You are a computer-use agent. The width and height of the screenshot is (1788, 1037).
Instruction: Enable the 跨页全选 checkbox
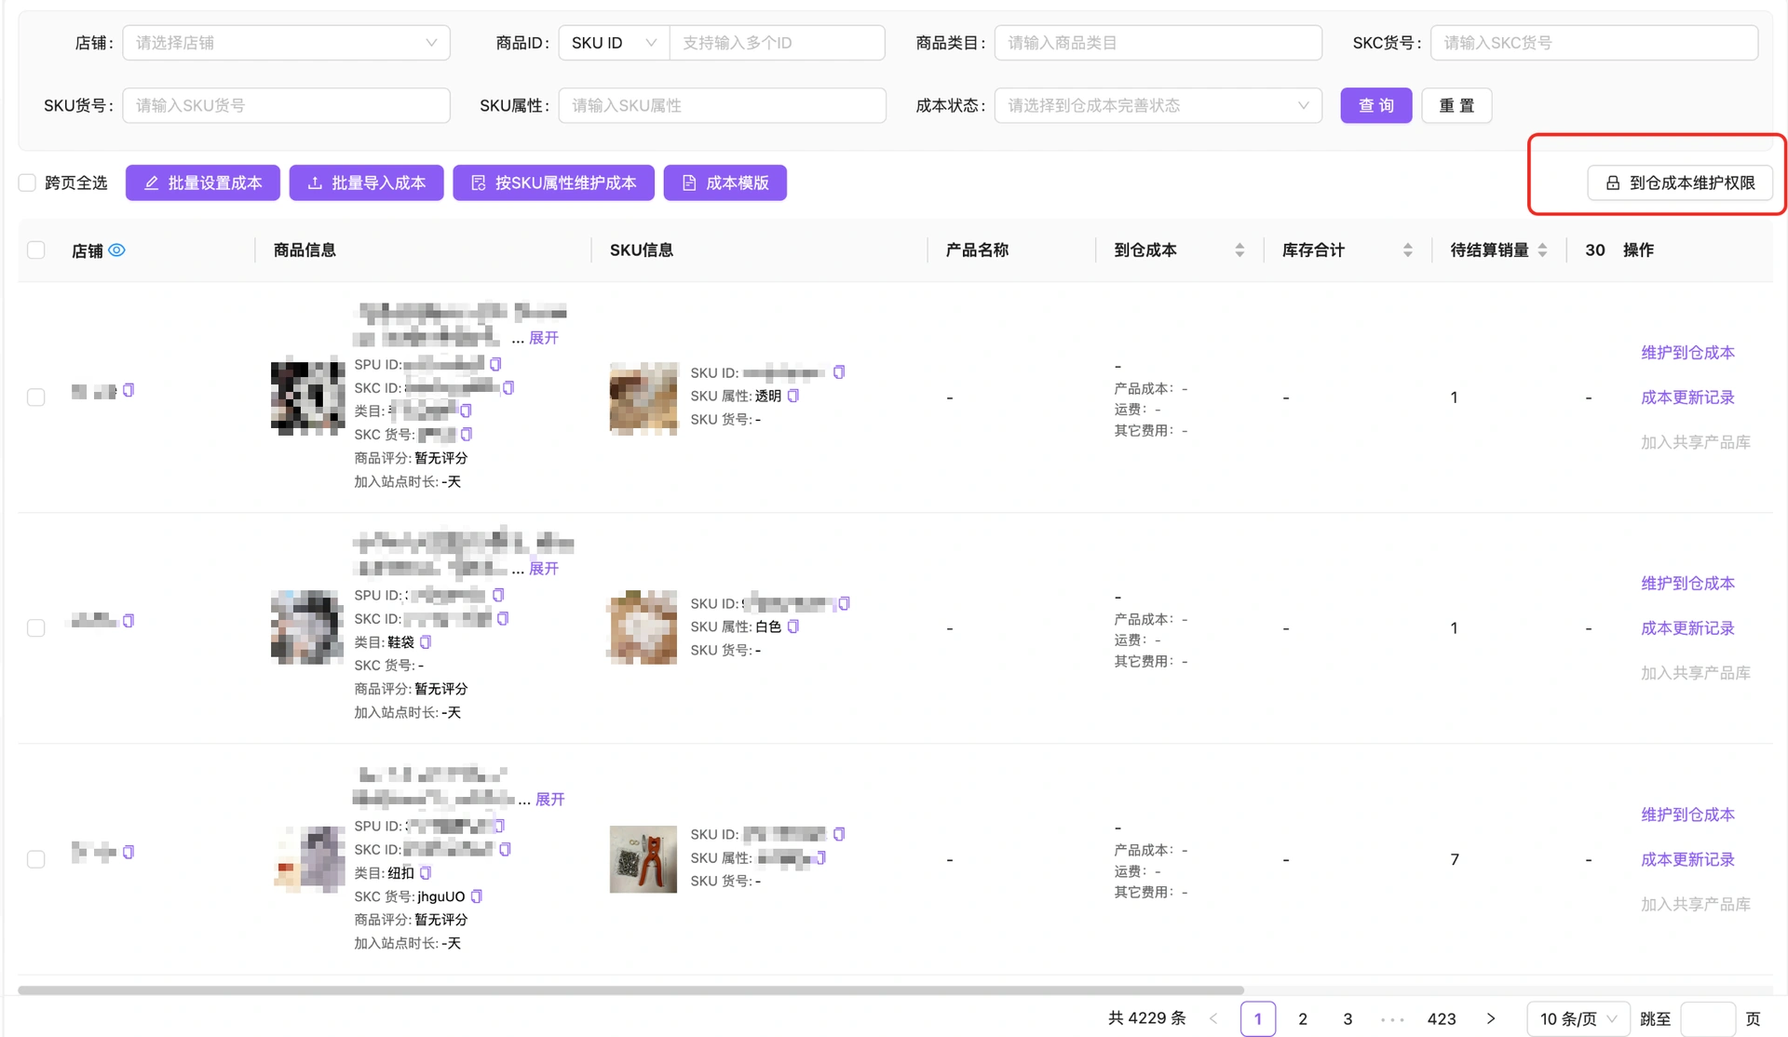pos(28,182)
